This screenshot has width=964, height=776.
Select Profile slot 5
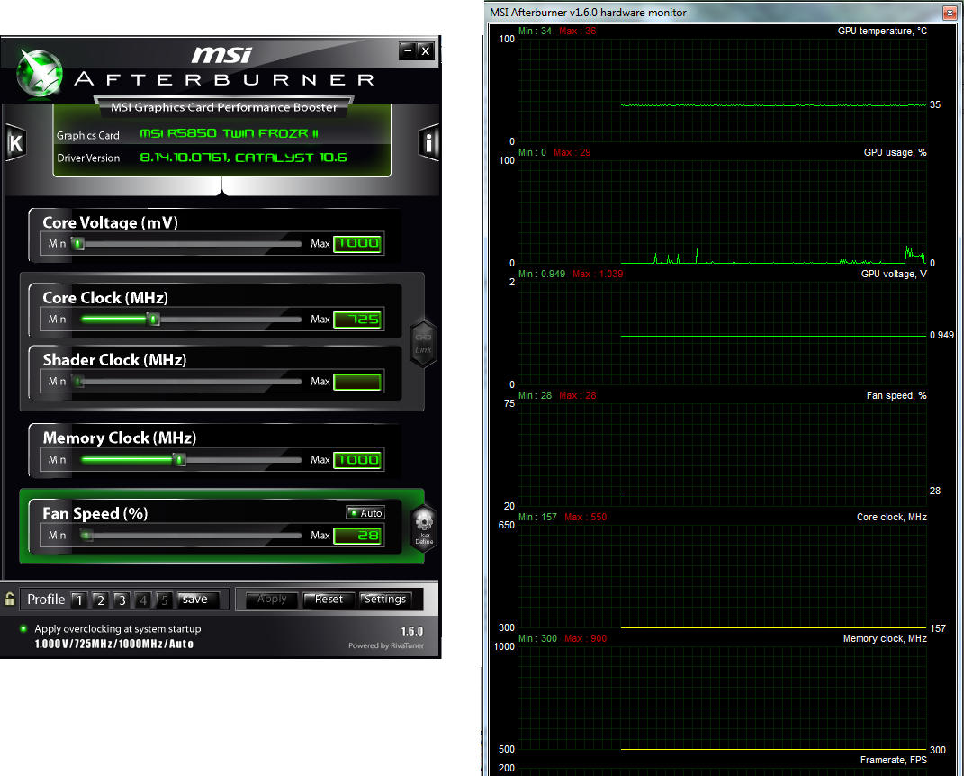164,600
